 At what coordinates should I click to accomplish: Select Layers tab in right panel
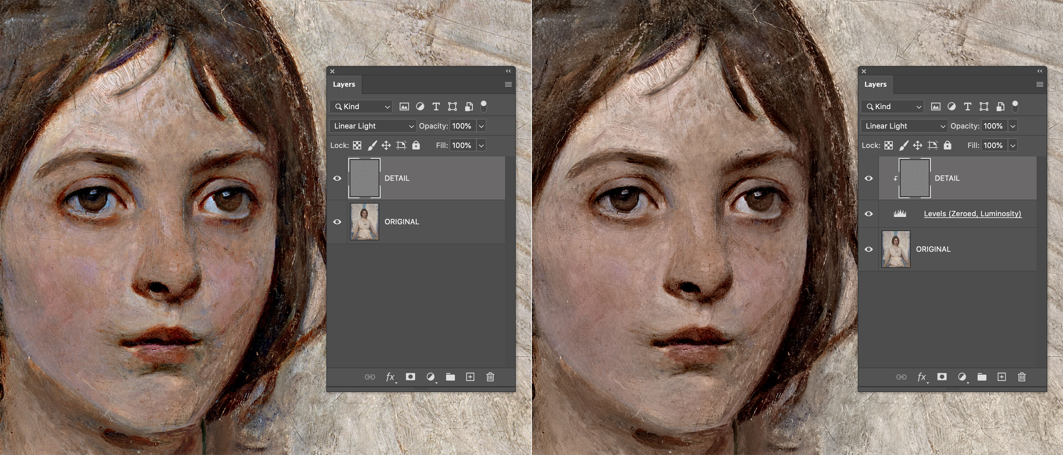pos(875,84)
